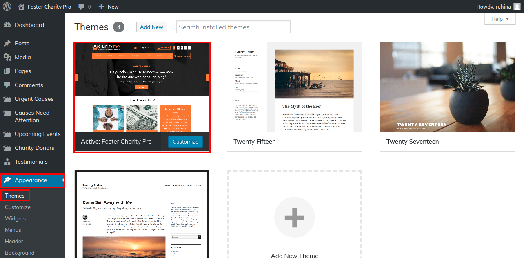Click the Media icon in sidebar
This screenshot has width=524, height=258.
point(7,57)
